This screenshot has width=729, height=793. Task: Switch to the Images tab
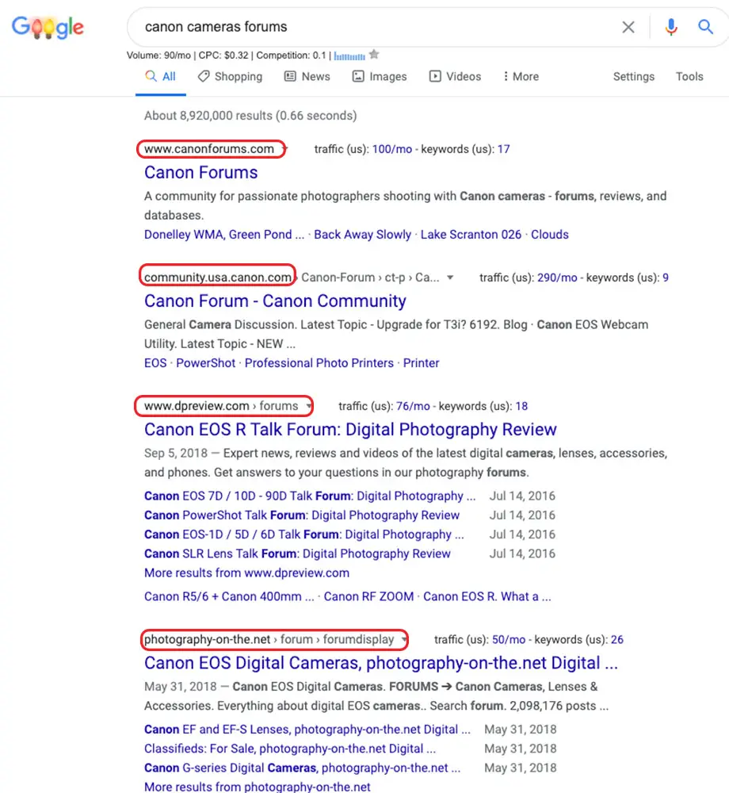pos(380,76)
